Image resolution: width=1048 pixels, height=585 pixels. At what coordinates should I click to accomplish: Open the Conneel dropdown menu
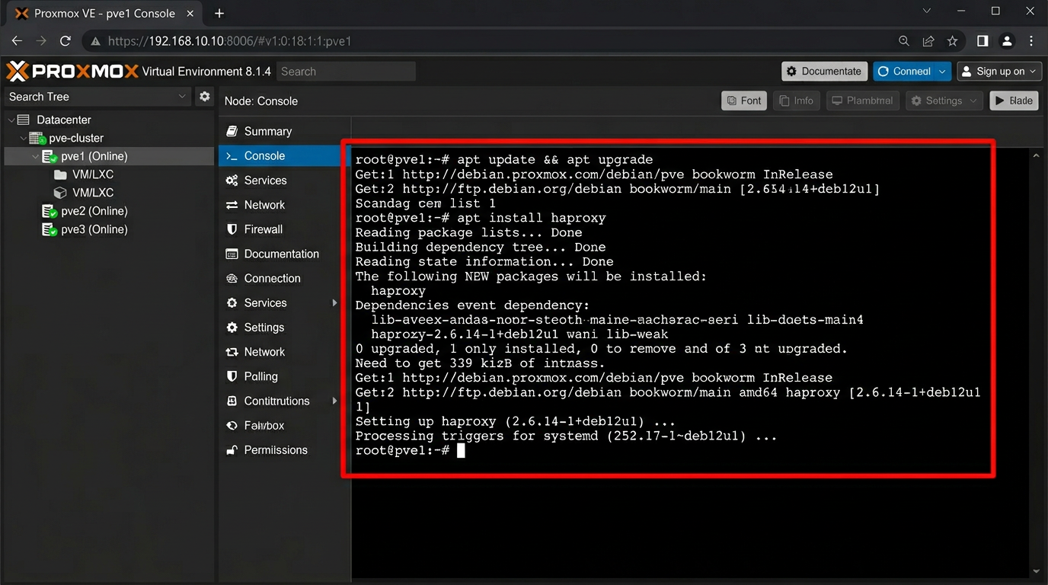point(912,71)
